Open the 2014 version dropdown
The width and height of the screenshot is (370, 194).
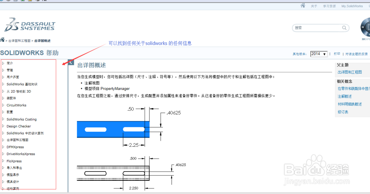pos(319,54)
